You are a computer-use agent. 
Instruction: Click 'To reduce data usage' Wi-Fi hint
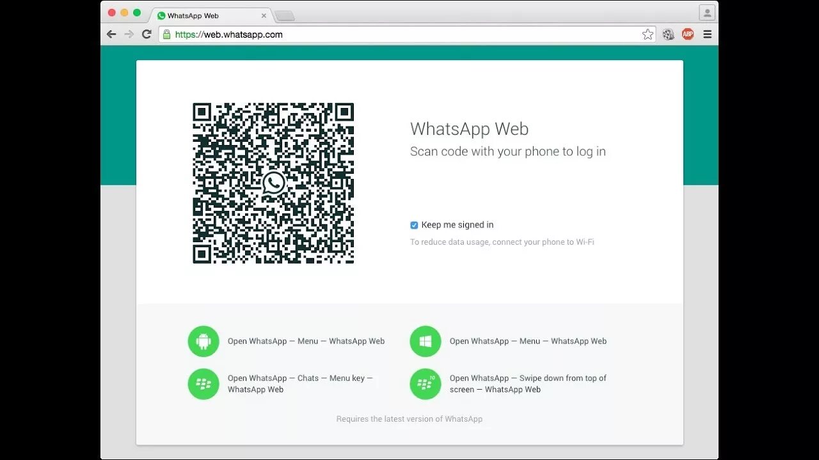pos(502,242)
